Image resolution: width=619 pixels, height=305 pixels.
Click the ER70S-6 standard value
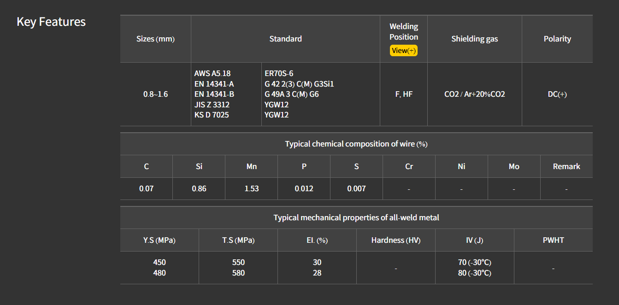click(x=279, y=73)
